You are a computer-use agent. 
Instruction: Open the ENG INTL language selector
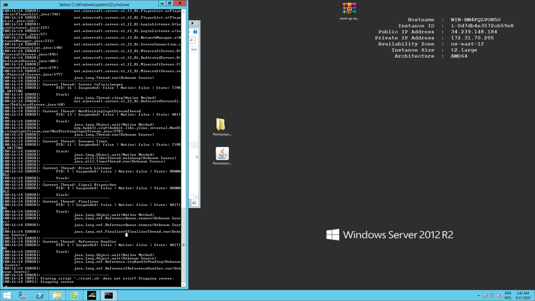click(508, 295)
